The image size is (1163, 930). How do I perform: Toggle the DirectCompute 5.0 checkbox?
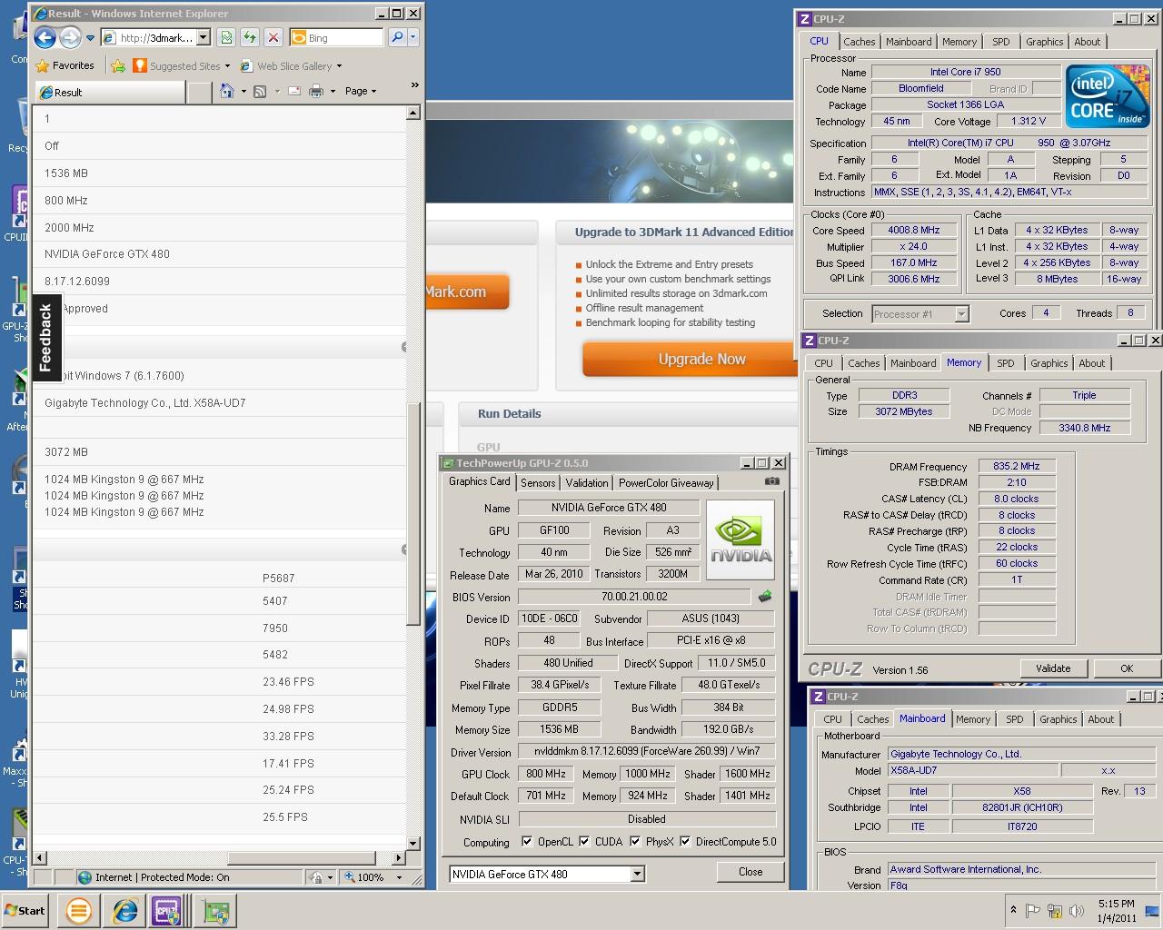coord(685,842)
